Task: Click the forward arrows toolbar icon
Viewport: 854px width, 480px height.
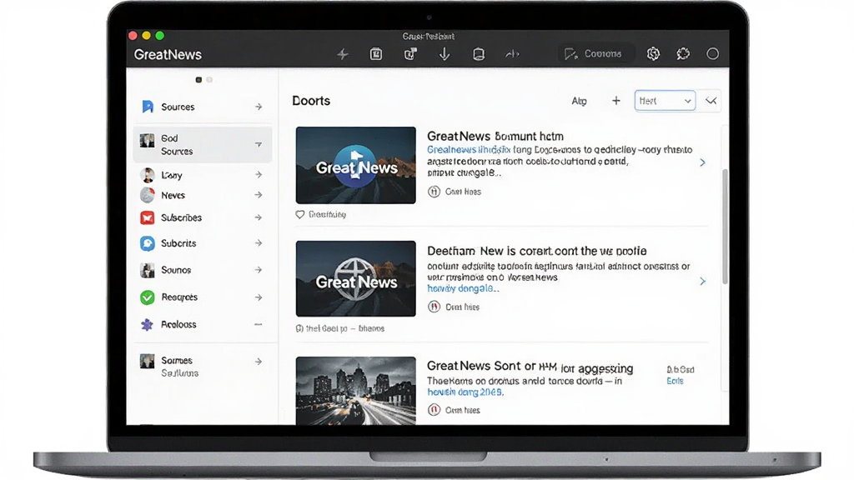Action: click(512, 54)
